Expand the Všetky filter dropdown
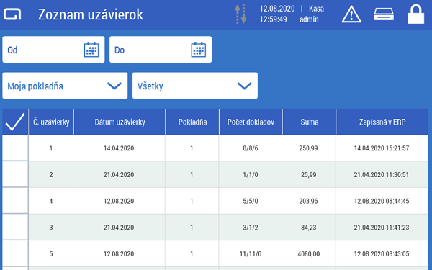This screenshot has width=432, height=270. pos(195,86)
